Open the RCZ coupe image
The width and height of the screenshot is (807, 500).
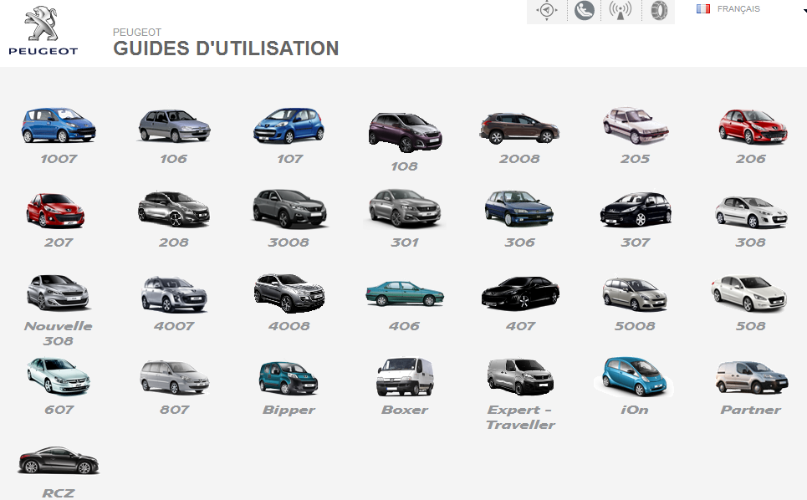point(58,461)
